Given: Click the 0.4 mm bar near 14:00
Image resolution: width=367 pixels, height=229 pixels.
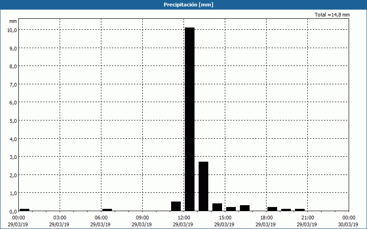Looking at the screenshot, I should tap(217, 207).
